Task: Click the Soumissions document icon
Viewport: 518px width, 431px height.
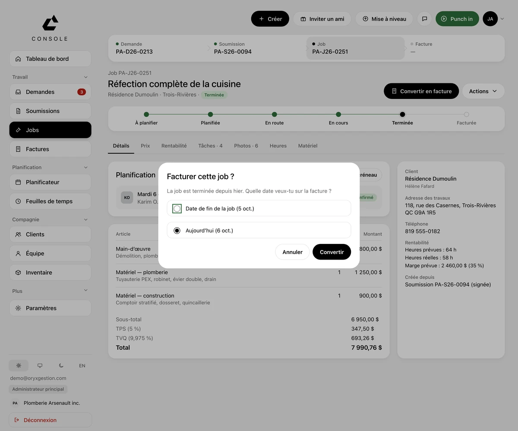Action: [18, 111]
